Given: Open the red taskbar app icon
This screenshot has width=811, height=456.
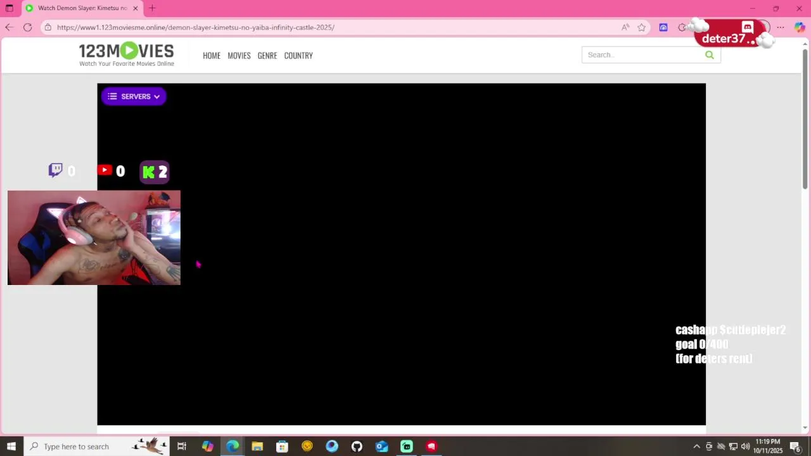Looking at the screenshot, I should tap(431, 446).
